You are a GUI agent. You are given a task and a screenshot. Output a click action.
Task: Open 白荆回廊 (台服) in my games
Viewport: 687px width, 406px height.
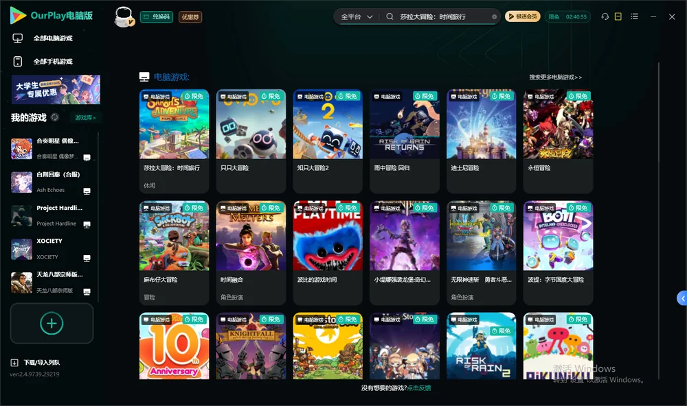tap(50, 182)
